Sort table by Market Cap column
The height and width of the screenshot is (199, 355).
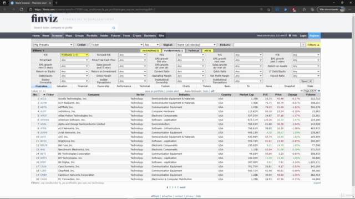[x=246, y=95]
